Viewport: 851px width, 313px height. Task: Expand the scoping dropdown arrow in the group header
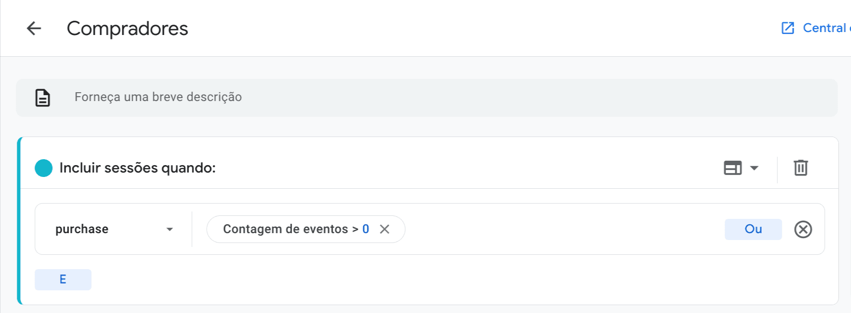coord(754,168)
